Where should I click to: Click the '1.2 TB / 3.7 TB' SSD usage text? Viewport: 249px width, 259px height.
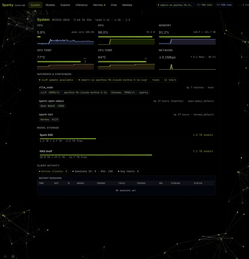pos(61,141)
